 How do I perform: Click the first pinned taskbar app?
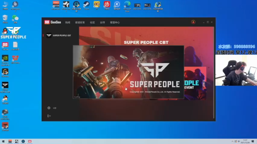pos(10,141)
